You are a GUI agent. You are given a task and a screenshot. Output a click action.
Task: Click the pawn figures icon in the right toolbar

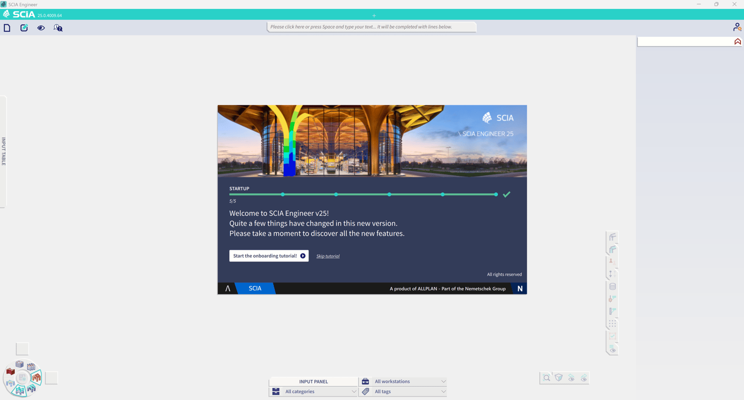pyautogui.click(x=613, y=262)
